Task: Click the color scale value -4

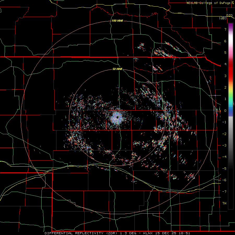Action: [224, 157]
